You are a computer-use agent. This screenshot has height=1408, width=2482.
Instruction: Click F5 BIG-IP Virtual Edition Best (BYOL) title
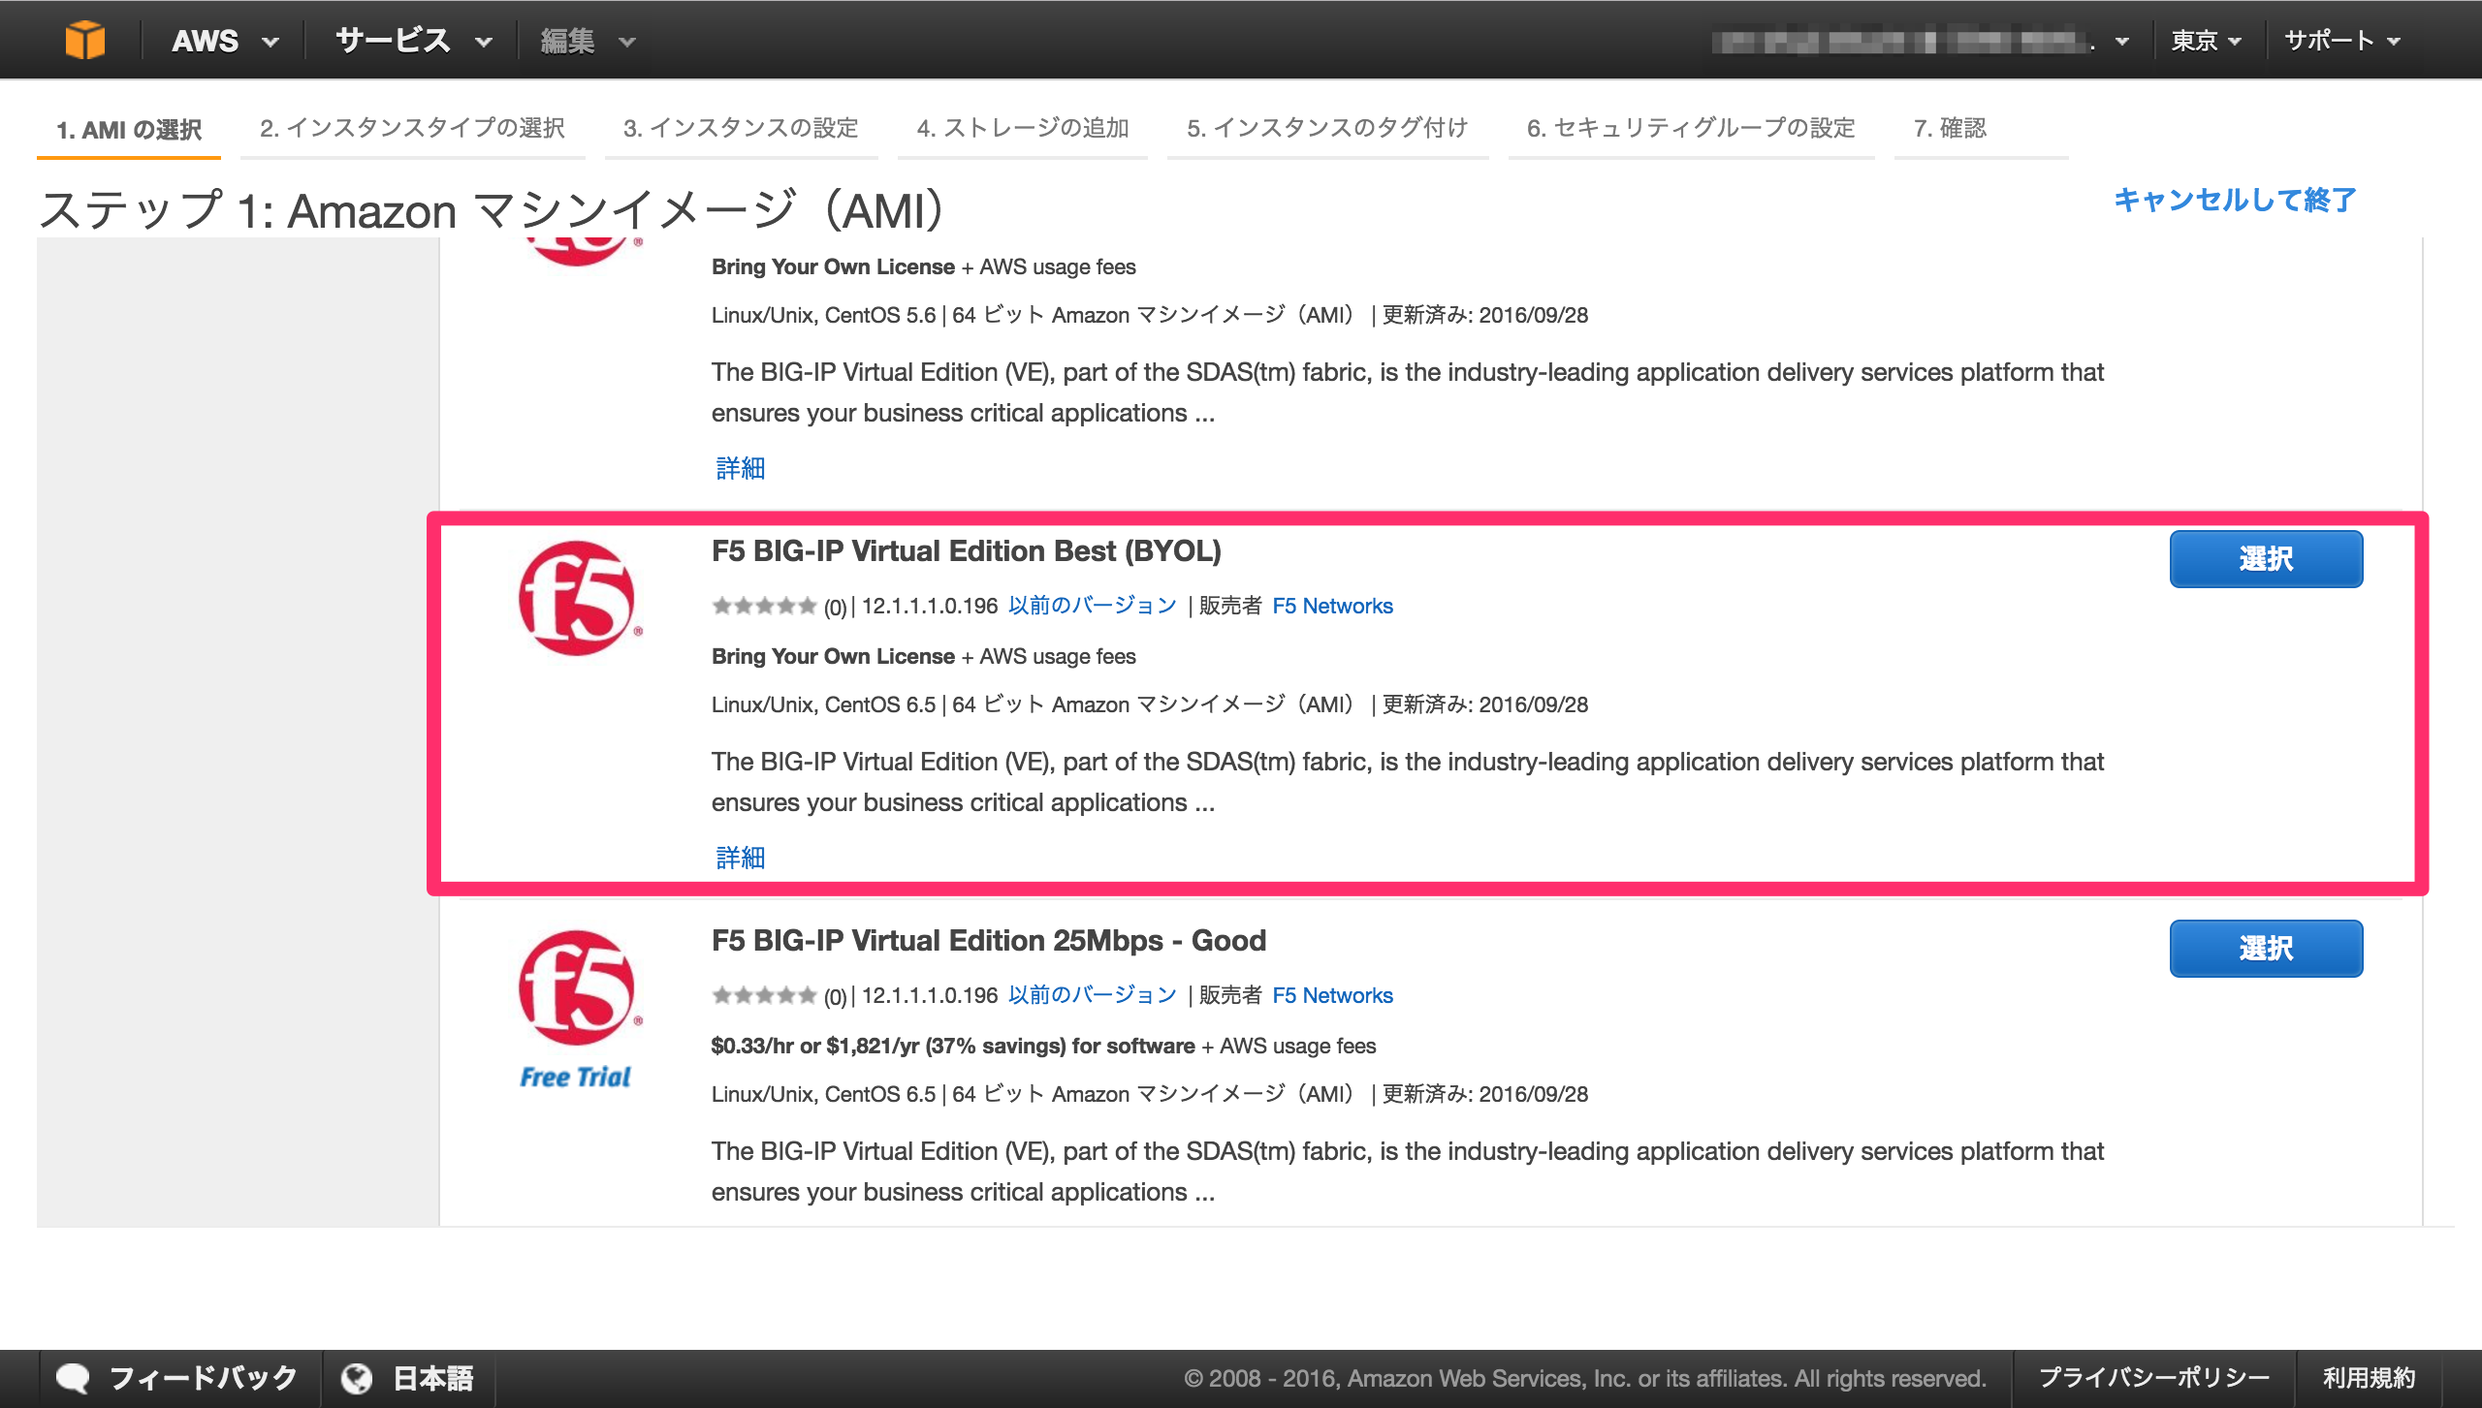click(x=966, y=550)
